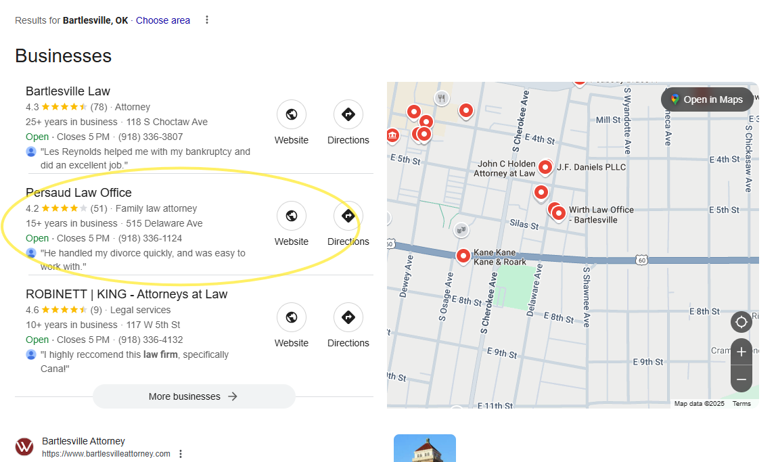
Task: Click the Map data ©2025 attribution
Action: pyautogui.click(x=700, y=404)
